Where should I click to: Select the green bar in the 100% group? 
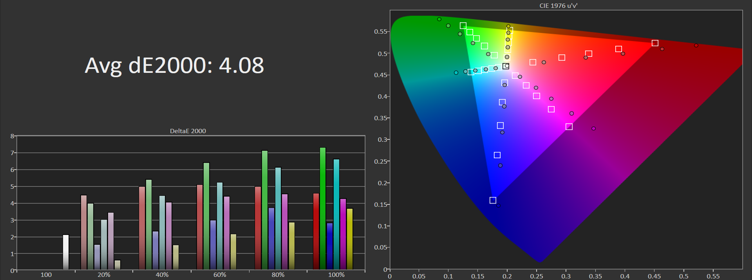pyautogui.click(x=323, y=209)
